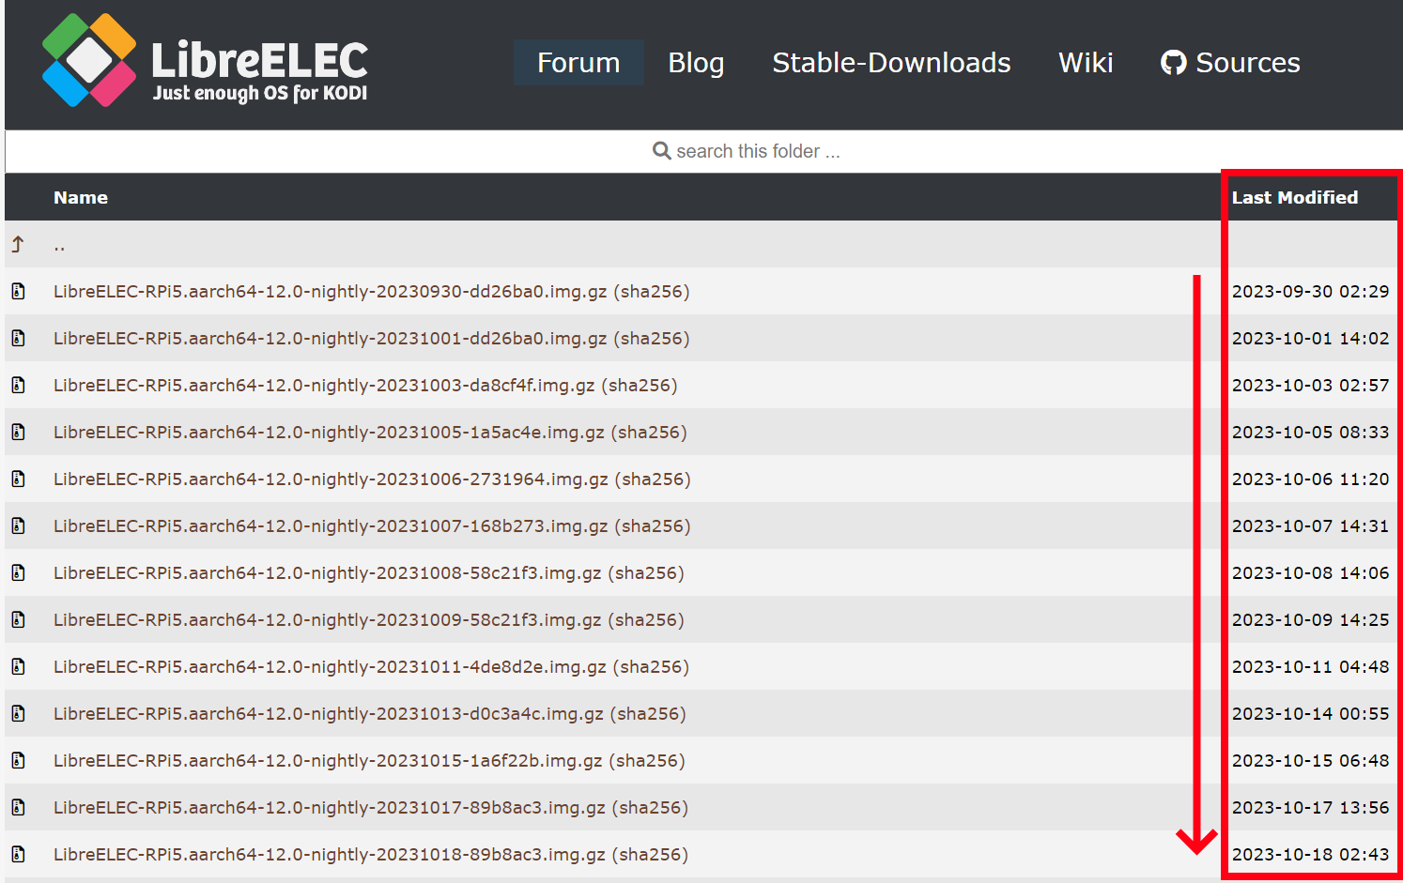Open sha256 link for nightly-20231003 image
The width and height of the screenshot is (1403, 883).
[x=640, y=386]
